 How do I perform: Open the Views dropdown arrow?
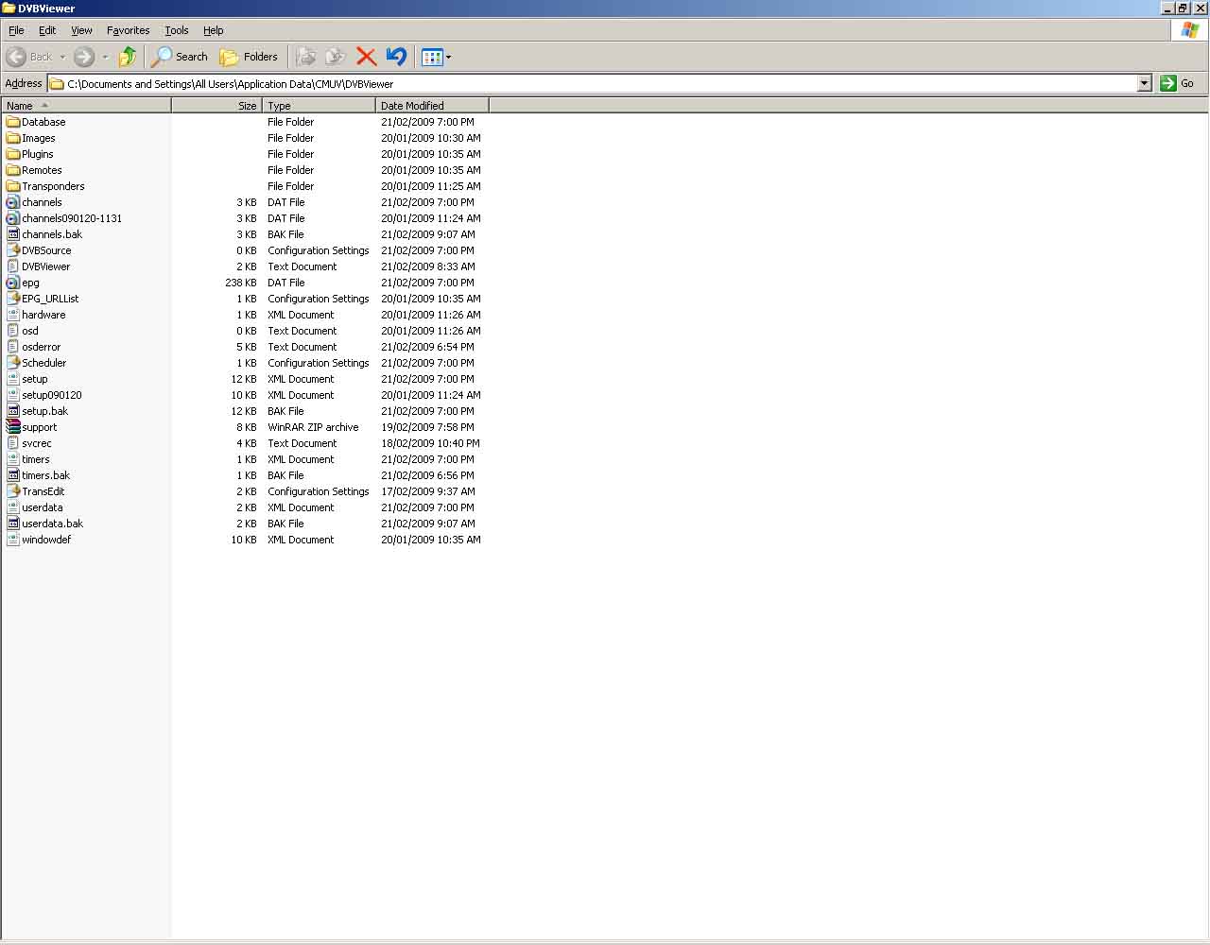point(448,57)
